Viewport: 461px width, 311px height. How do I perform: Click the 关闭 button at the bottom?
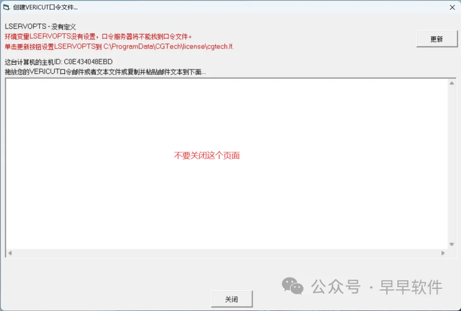[232, 299]
